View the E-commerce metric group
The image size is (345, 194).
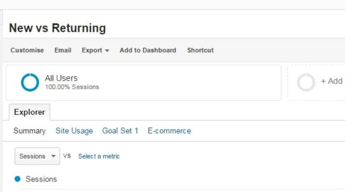(169, 131)
